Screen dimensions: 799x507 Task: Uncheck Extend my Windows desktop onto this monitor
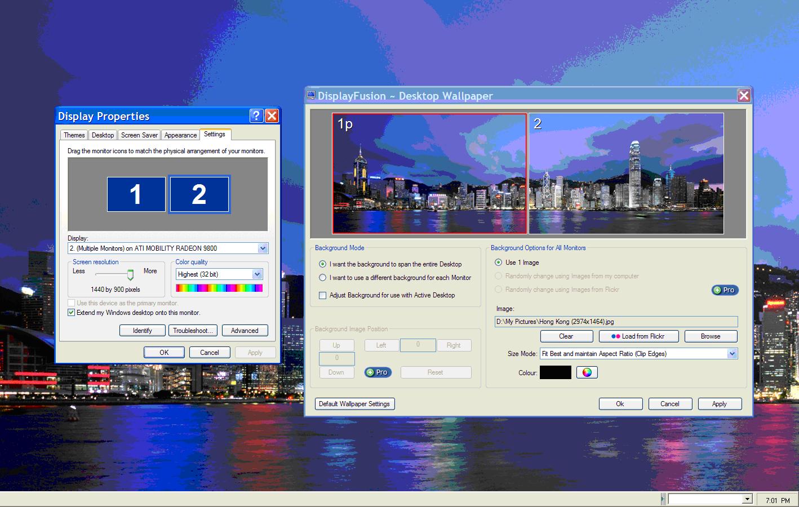coord(72,313)
